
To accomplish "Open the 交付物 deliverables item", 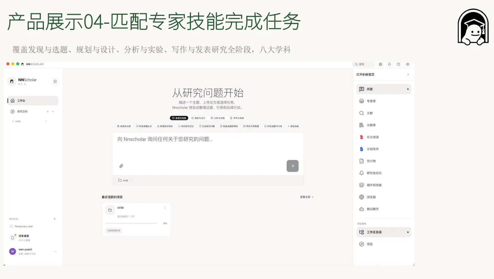I will pos(383,161).
